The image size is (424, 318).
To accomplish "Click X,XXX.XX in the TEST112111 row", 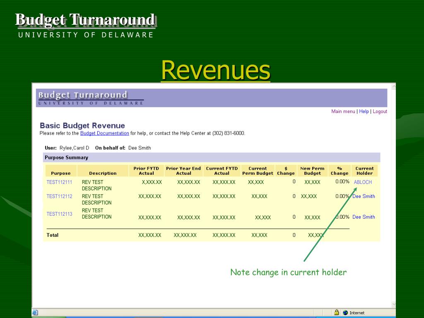I will (152, 182).
